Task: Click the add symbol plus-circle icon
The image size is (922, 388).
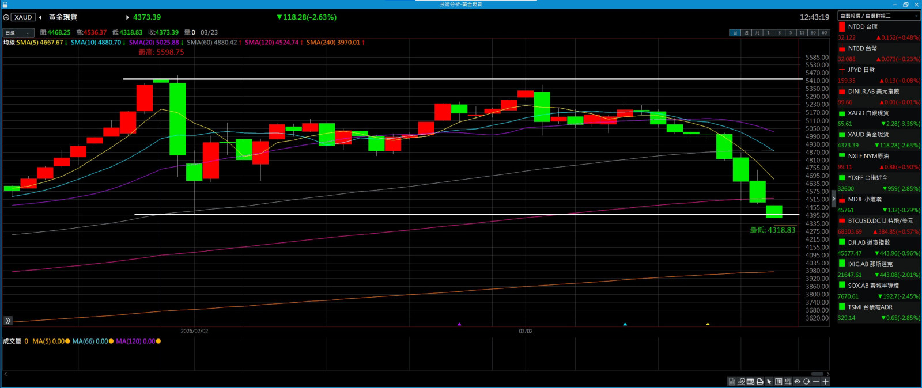Action: tap(6, 17)
